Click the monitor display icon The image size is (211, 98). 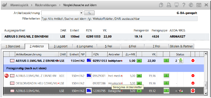[176, 5]
